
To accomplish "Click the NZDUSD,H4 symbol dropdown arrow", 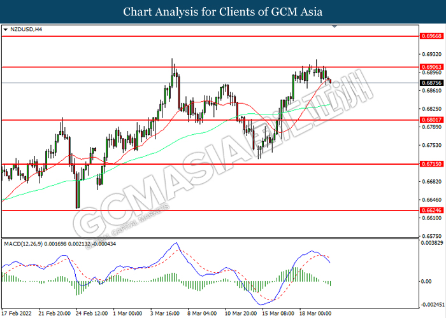I will coord(5,29).
